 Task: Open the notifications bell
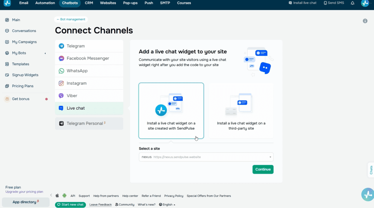(x=353, y=3)
